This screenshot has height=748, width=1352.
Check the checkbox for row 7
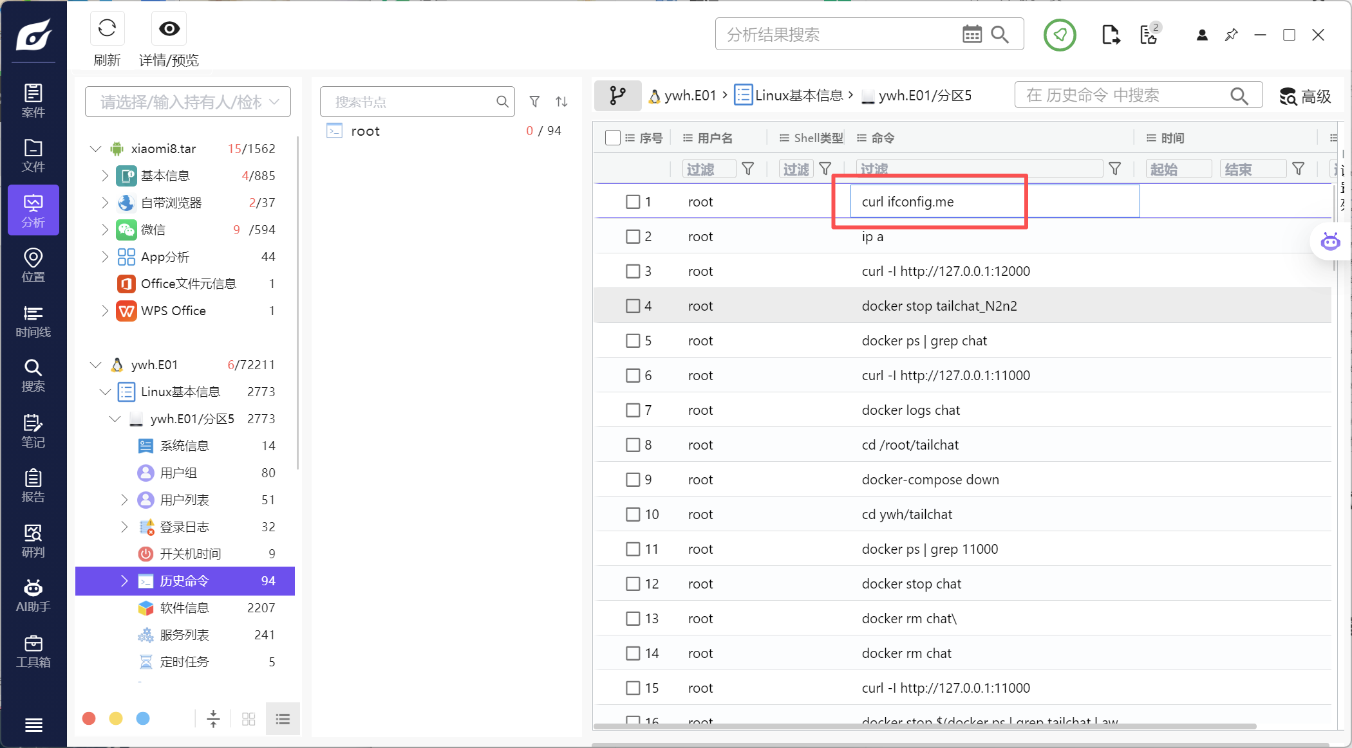633,410
